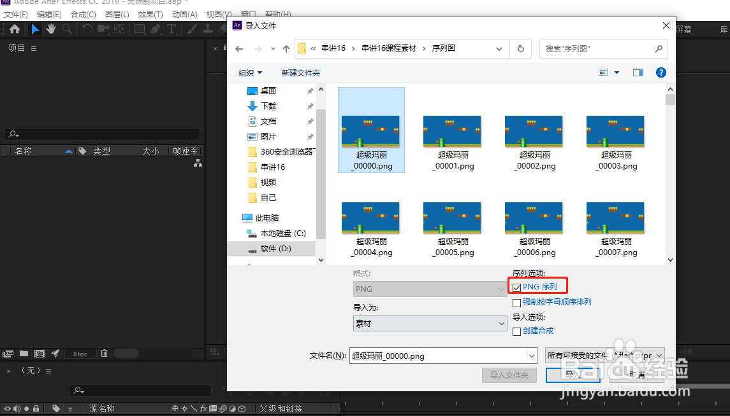Open the project flowchart view icon

tap(198, 163)
